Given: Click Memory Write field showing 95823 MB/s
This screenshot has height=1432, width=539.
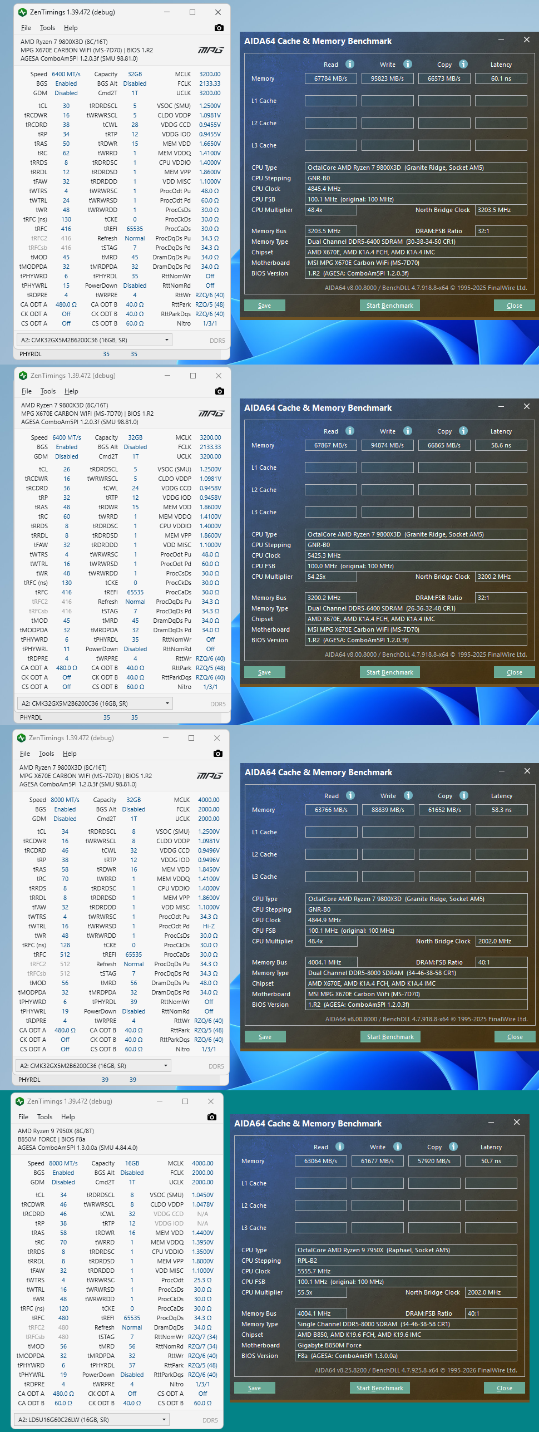Looking at the screenshot, I should [x=387, y=78].
